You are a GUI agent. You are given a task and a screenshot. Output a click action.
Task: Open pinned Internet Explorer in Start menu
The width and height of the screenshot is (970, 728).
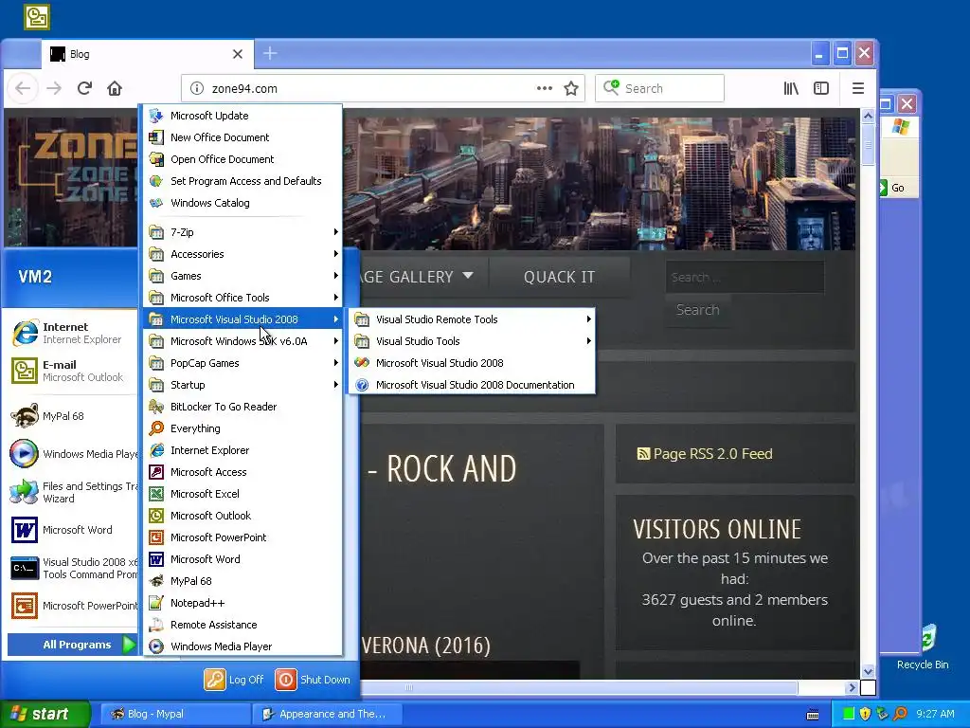72,333
